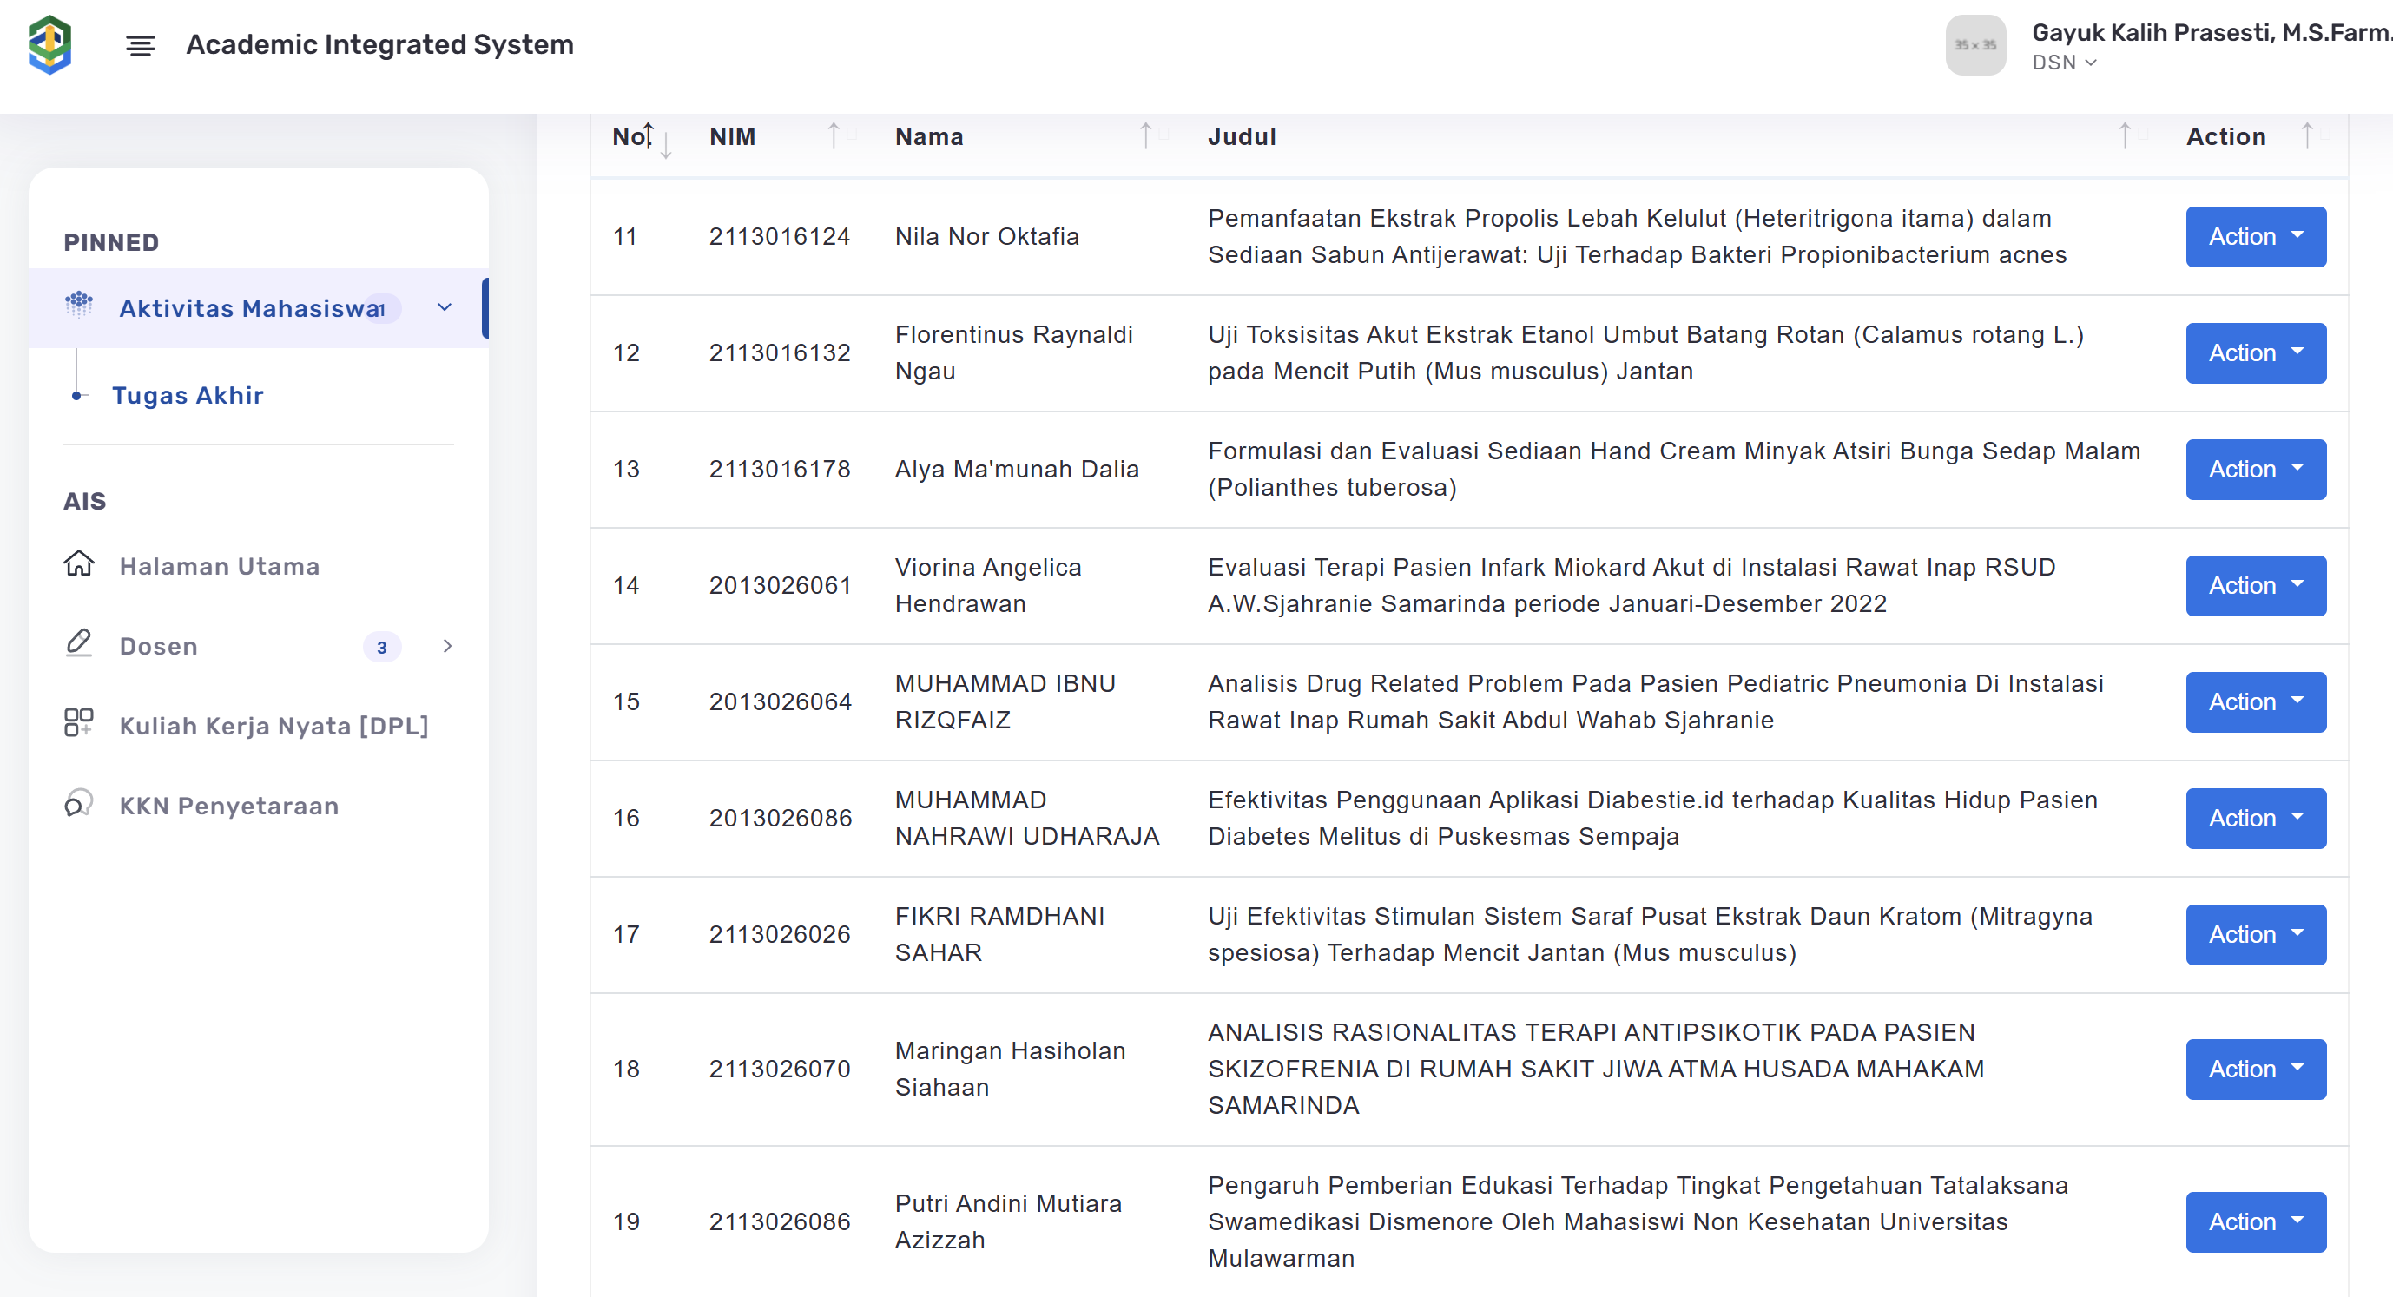Open the Dosen menu
This screenshot has width=2393, height=1297.
pos(159,646)
